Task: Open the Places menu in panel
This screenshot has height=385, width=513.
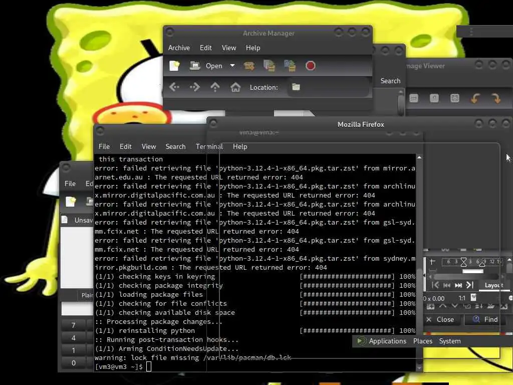Action: [x=423, y=341]
